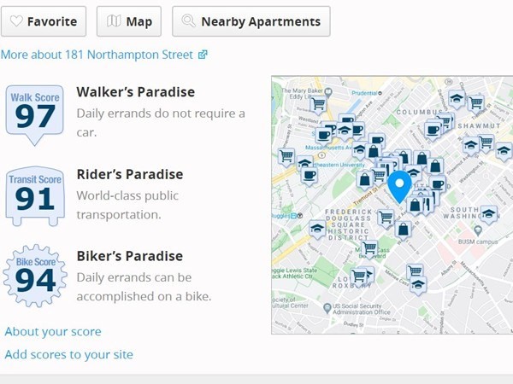Click school marker near South Washington label
This screenshot has width=513, height=384.
pos(488,212)
